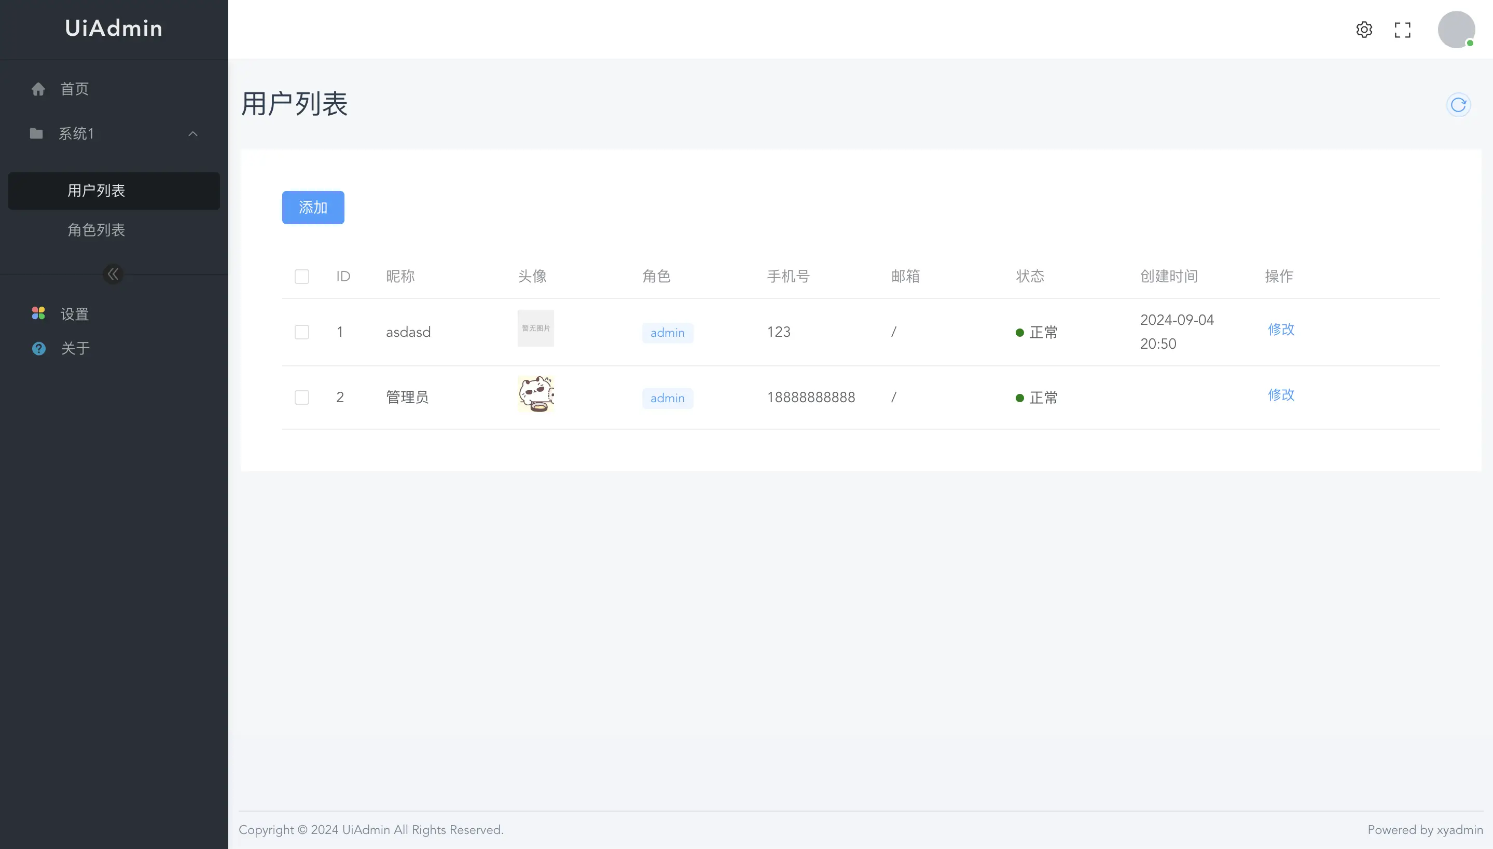Click the home icon in sidebar
This screenshot has width=1493, height=849.
pyautogui.click(x=38, y=89)
